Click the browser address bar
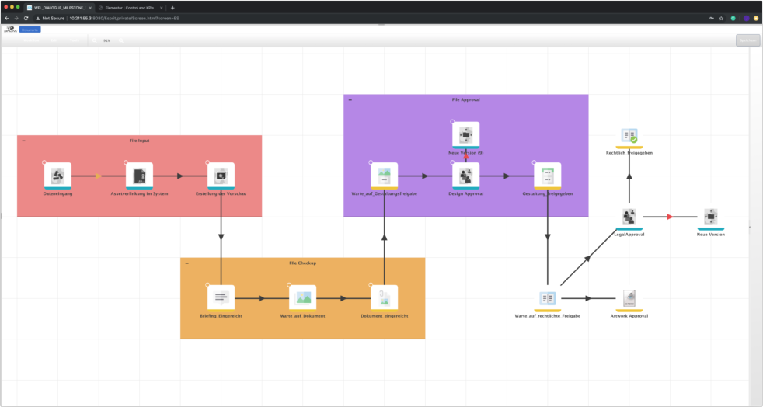The image size is (763, 407). [x=311, y=17]
